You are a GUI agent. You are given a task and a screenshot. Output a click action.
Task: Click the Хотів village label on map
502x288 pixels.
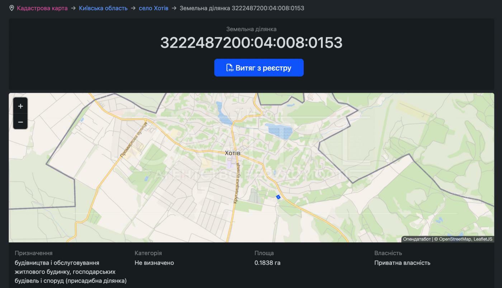click(x=232, y=153)
